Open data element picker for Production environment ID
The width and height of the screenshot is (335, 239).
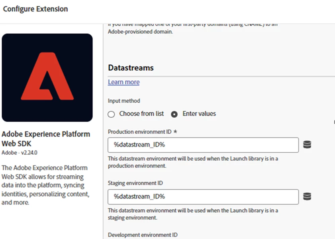click(x=307, y=144)
